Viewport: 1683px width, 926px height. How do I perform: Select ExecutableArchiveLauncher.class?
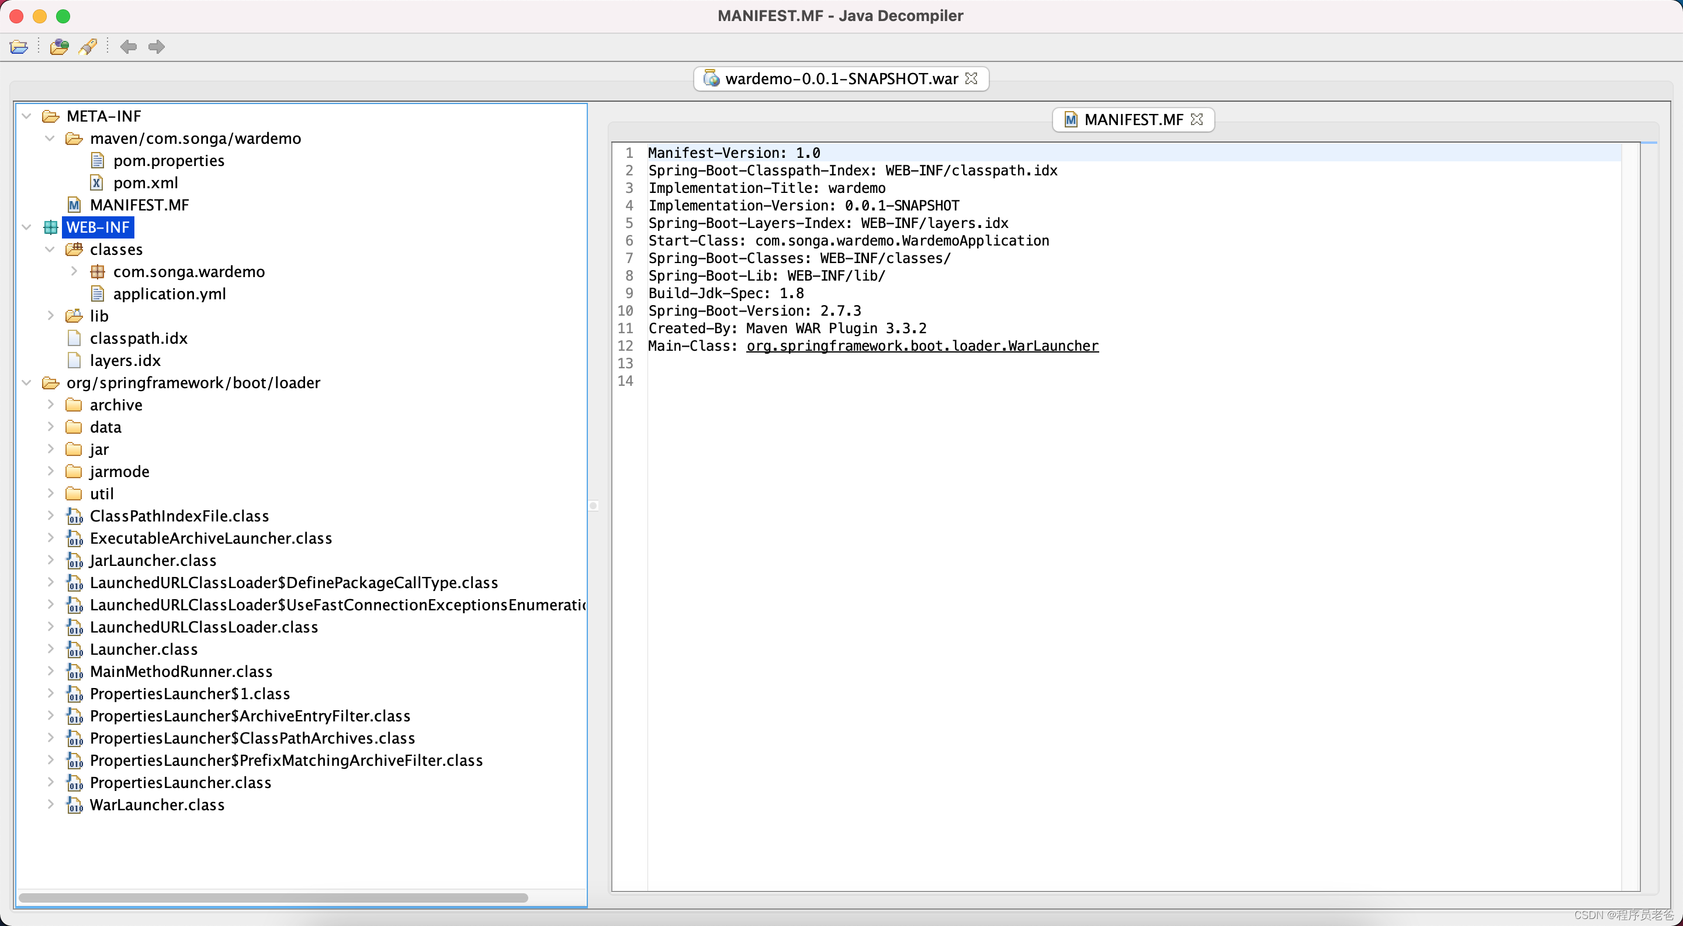(211, 538)
